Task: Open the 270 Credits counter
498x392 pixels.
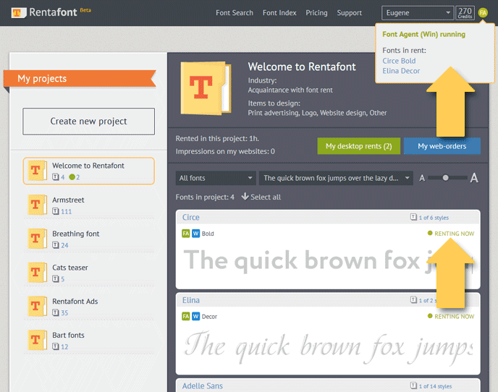Action: coord(465,13)
